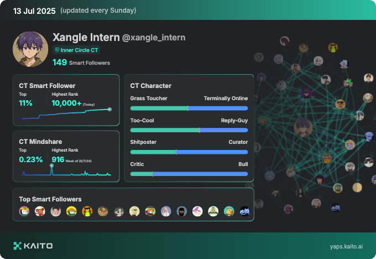Viewport: 376px width, 259px height.
Task: Click the Mindshare chart peak marker
Action: coord(51,165)
